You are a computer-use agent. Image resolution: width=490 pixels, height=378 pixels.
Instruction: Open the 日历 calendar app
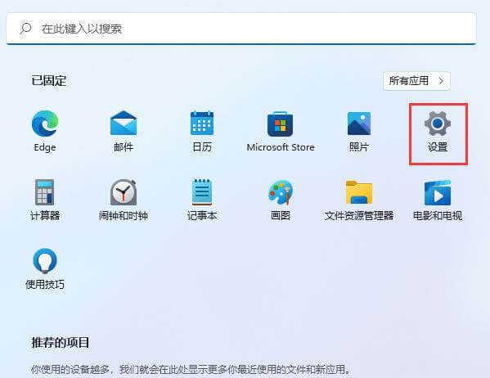coord(202,131)
